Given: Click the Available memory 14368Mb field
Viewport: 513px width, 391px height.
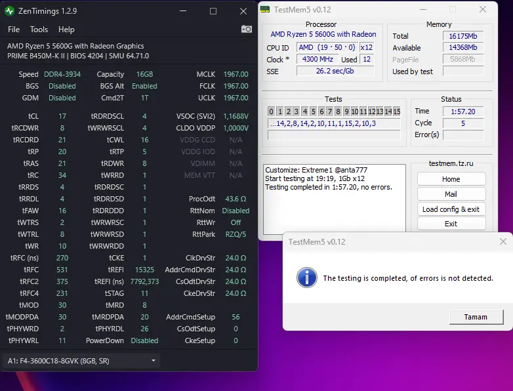Looking at the screenshot, I should tap(463, 47).
